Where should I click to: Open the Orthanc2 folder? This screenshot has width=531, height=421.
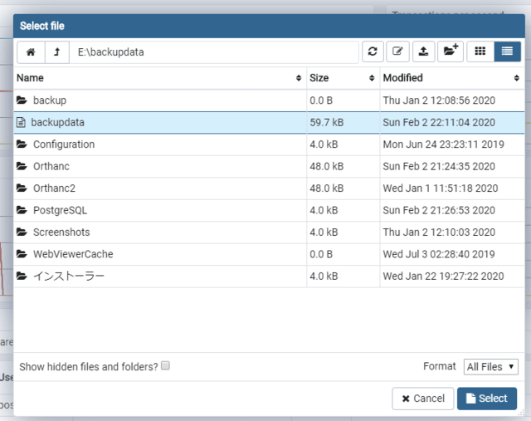pos(57,188)
